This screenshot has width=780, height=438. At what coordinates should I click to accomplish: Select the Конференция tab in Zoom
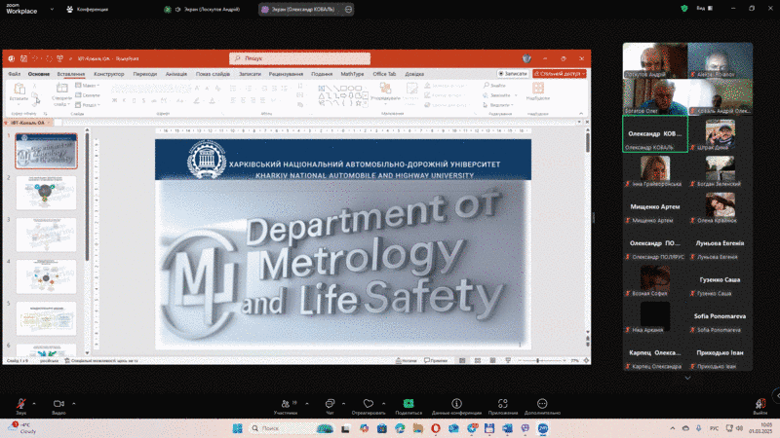coord(88,9)
